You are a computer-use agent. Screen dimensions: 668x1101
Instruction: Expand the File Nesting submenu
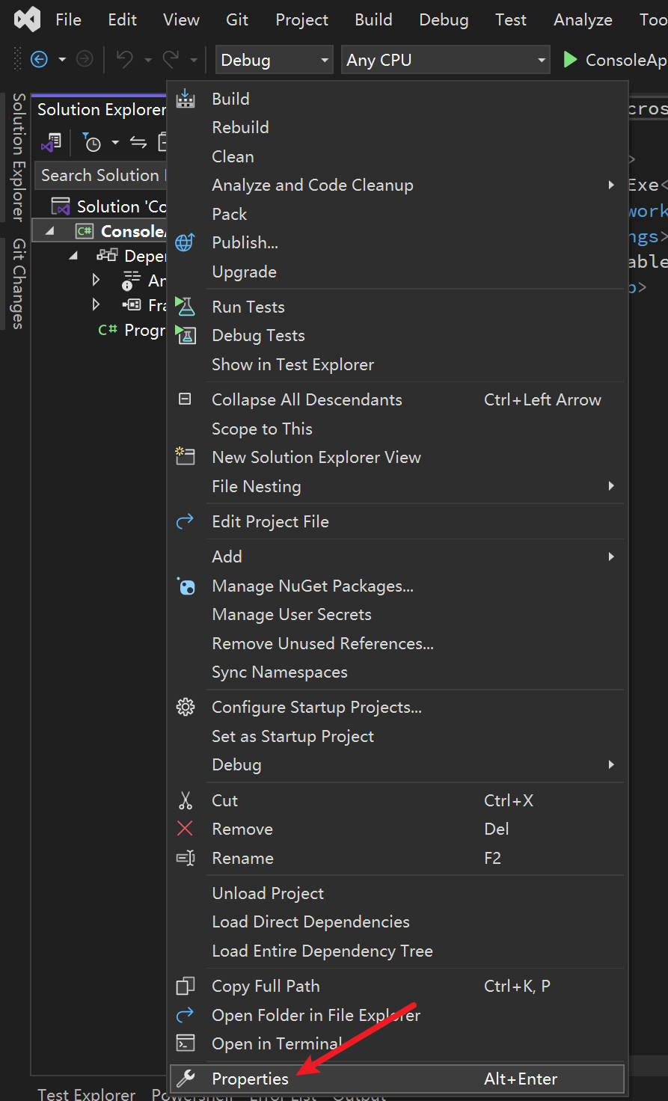click(x=610, y=486)
